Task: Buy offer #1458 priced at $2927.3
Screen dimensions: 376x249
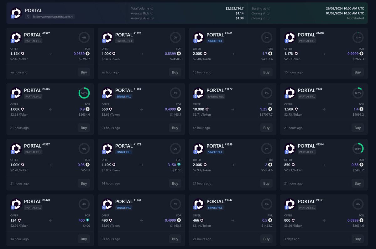Action: (x=358, y=72)
